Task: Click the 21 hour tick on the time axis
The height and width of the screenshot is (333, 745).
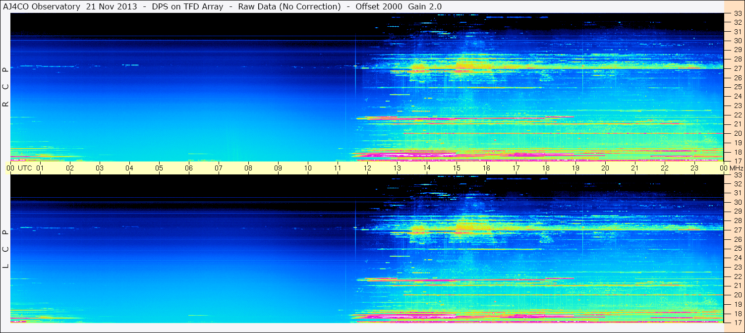Action: click(x=635, y=168)
